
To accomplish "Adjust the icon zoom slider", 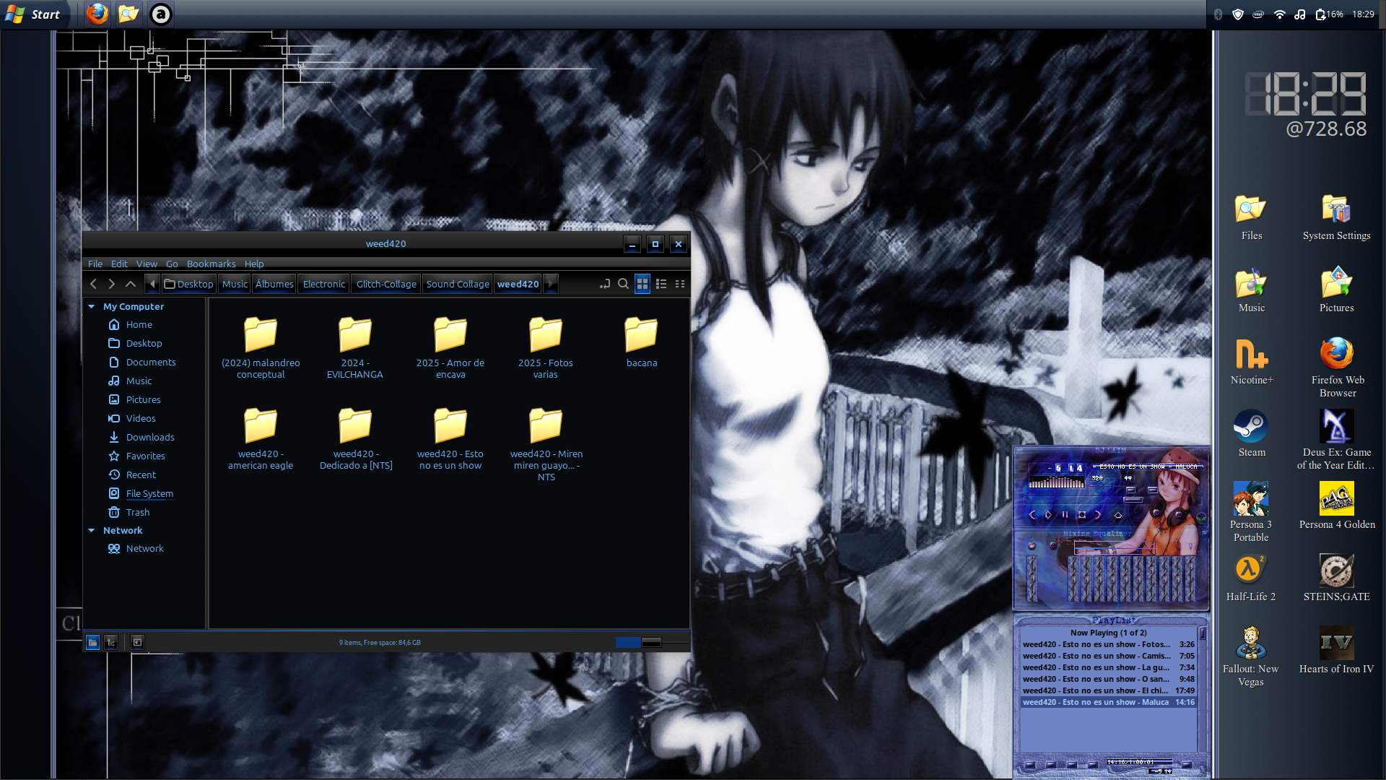I will pos(651,642).
